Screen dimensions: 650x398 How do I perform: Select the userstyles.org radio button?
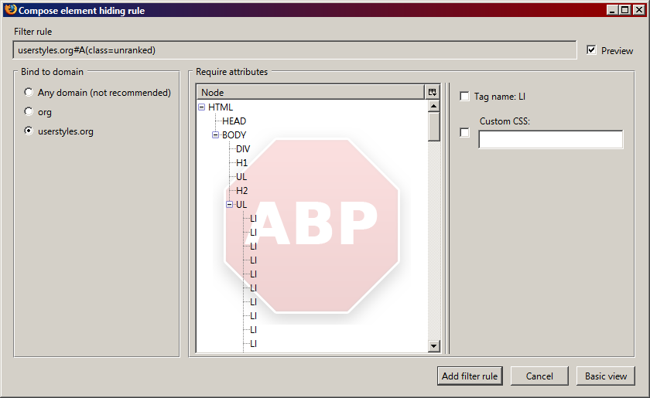coord(29,131)
